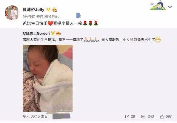Click the membership badge beside 夏沫侨Jelly
Screen dimensions: 177x123
pyautogui.click(x=55, y=10)
